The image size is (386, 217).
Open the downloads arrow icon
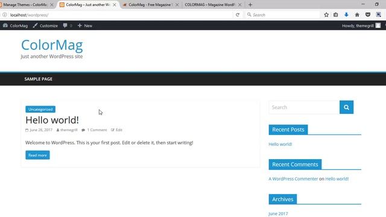pyautogui.click(x=346, y=14)
